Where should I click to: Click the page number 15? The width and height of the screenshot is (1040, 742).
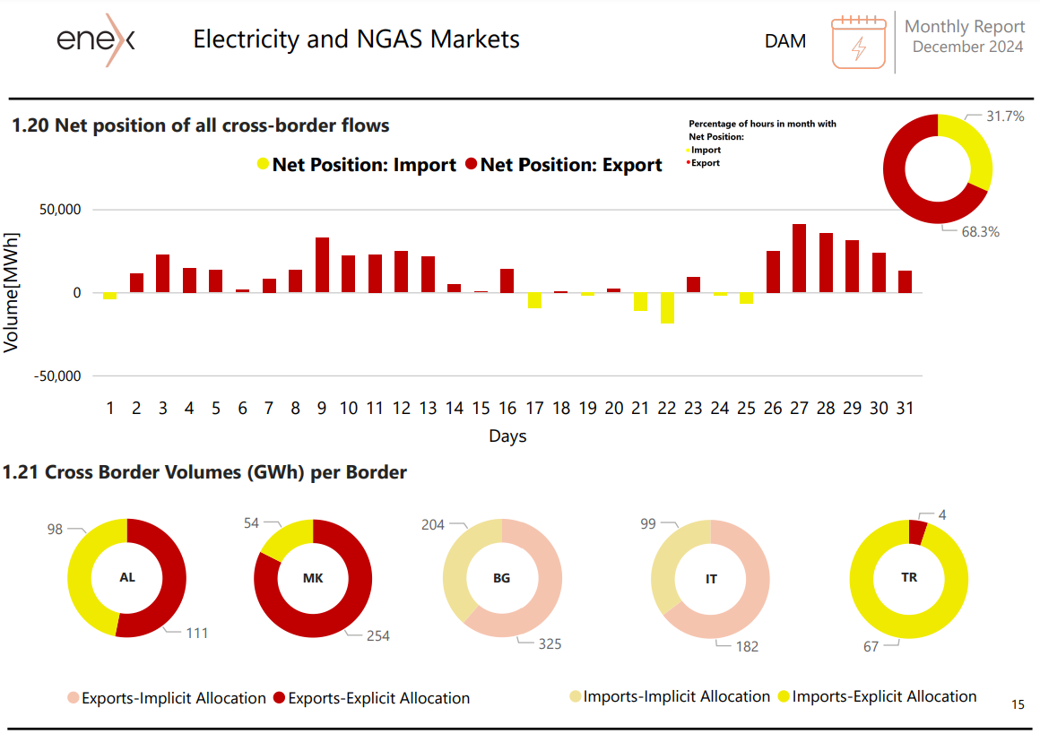point(1018,704)
